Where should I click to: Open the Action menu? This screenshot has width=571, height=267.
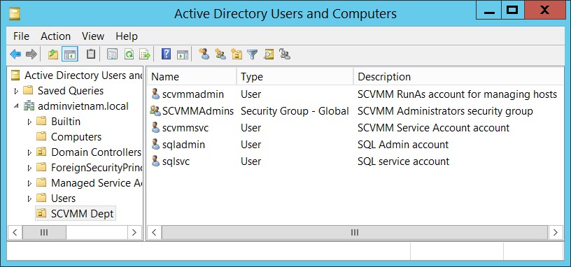[55, 36]
